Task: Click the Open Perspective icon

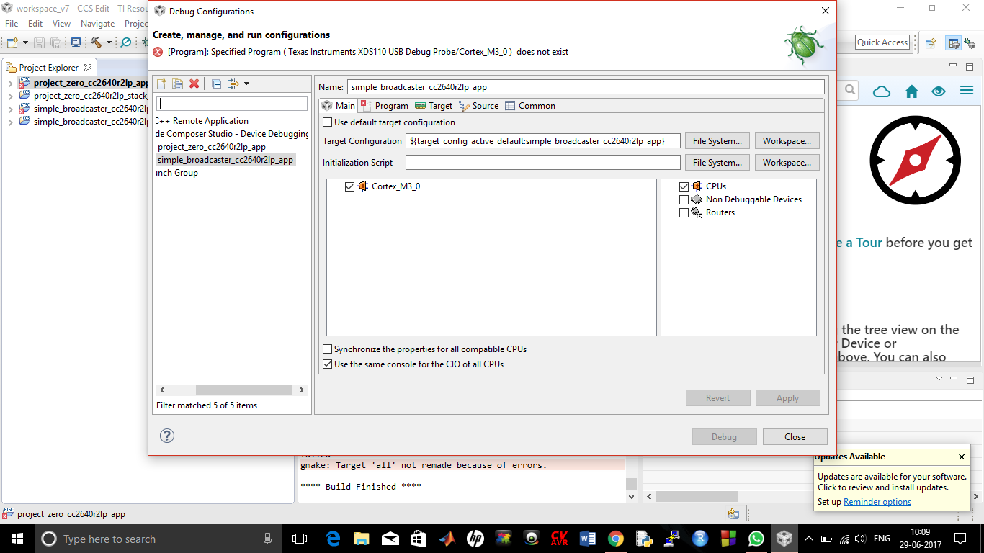Action: pyautogui.click(x=930, y=42)
